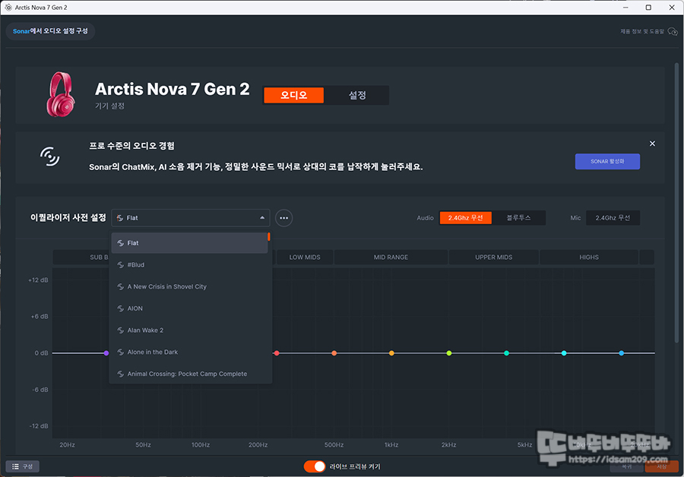Viewport: 684px width, 477px height.
Task: Choose A New Crisis in Shovel City preset
Action: pyautogui.click(x=189, y=286)
